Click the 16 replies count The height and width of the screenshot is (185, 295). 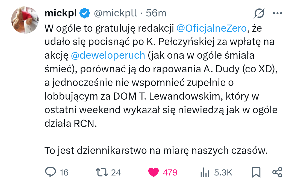point(64,172)
